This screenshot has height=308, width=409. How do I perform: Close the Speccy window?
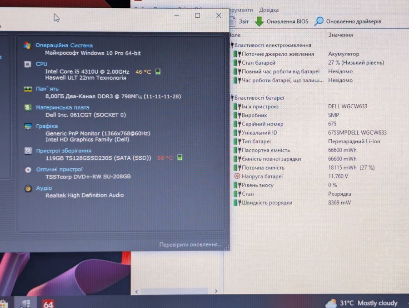(219, 15)
